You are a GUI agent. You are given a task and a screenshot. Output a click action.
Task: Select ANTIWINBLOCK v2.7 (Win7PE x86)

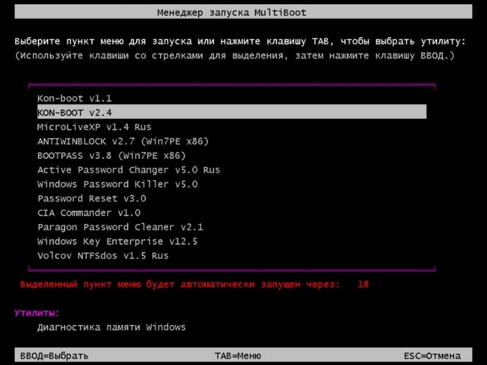coord(123,141)
